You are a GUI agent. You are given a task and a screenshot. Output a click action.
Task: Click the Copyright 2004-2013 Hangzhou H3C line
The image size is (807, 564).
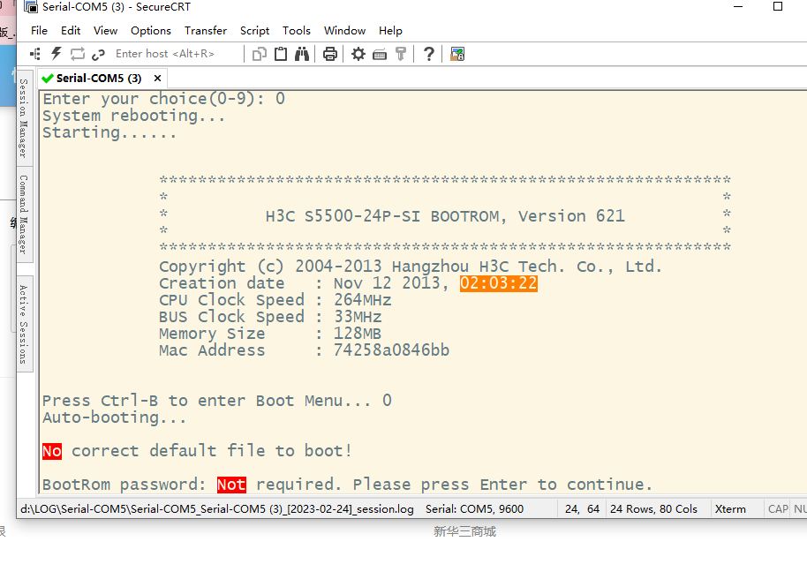click(x=411, y=267)
